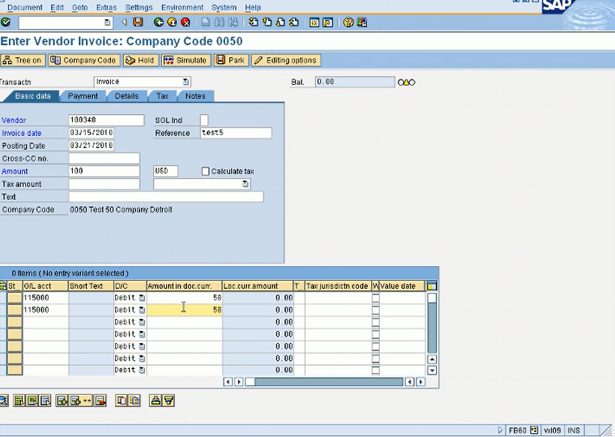Screen dimensions: 615x437
Task: Click the Editing options button
Action: [x=286, y=61]
